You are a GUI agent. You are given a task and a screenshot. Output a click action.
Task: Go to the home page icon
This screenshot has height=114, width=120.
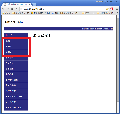pyautogui.click(x=17, y=9)
